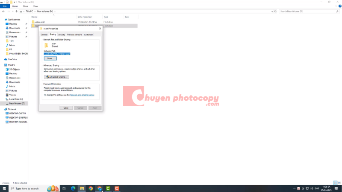Click the Share... button
This screenshot has width=342, height=192.
point(50,58)
